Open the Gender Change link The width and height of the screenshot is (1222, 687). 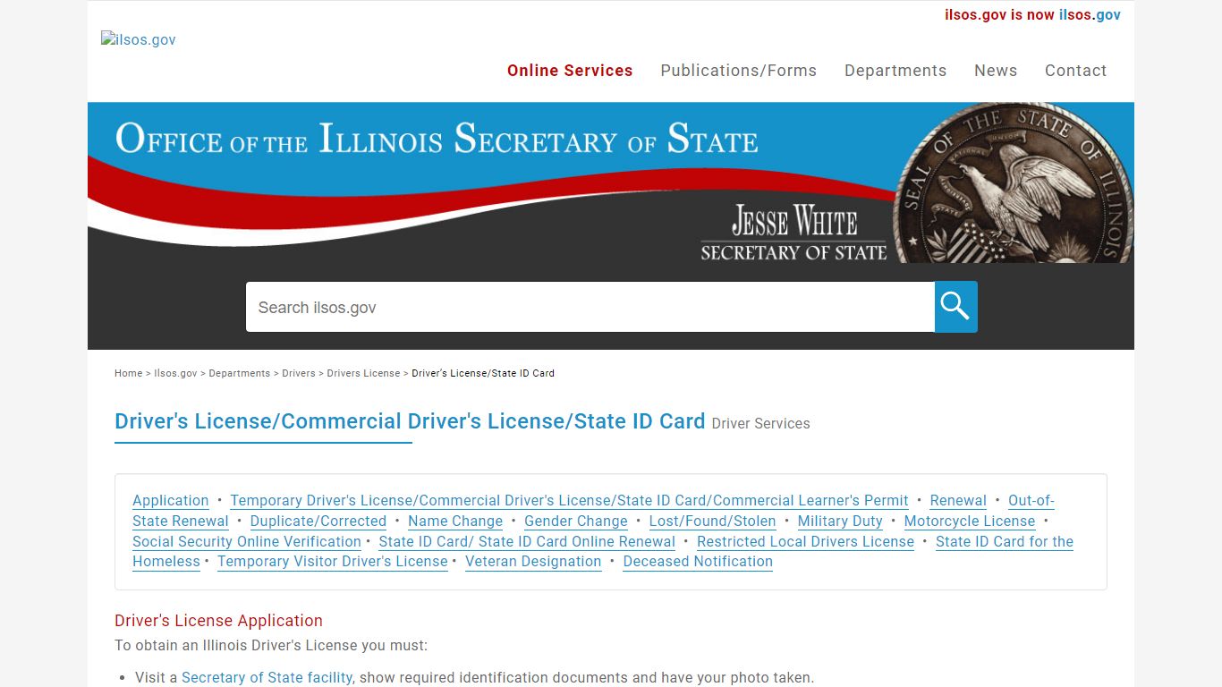tap(576, 521)
